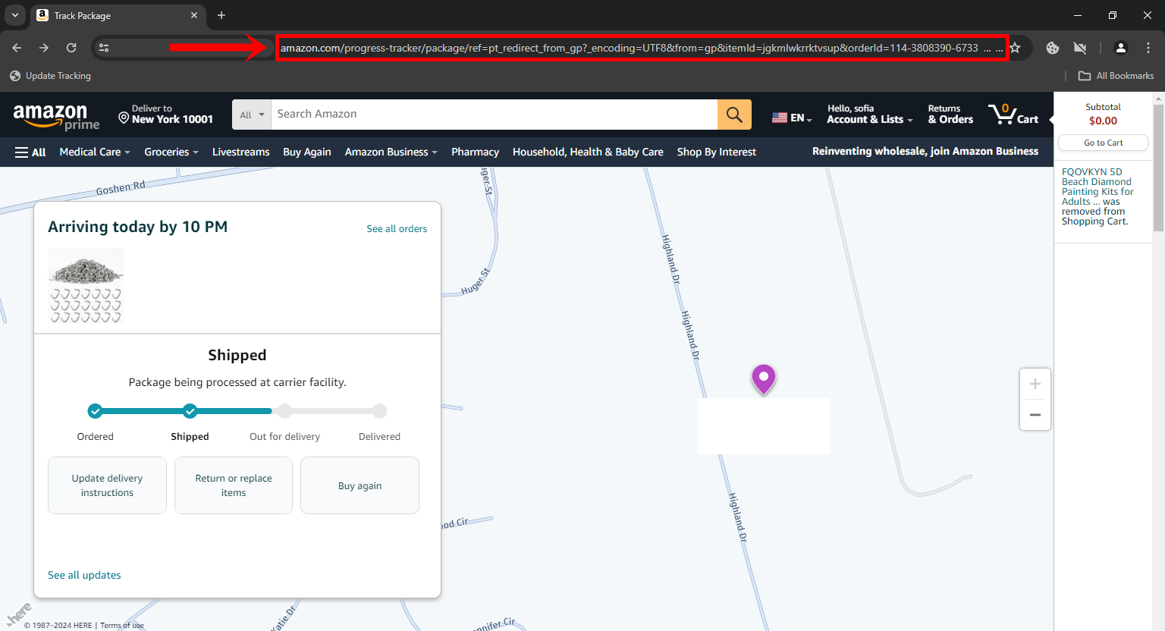Click the Shipped progress tracker checkpoint
The width and height of the screenshot is (1165, 631).
coord(190,411)
